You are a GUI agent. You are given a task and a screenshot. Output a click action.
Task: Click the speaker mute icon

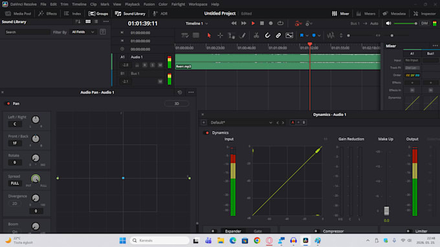click(388, 23)
